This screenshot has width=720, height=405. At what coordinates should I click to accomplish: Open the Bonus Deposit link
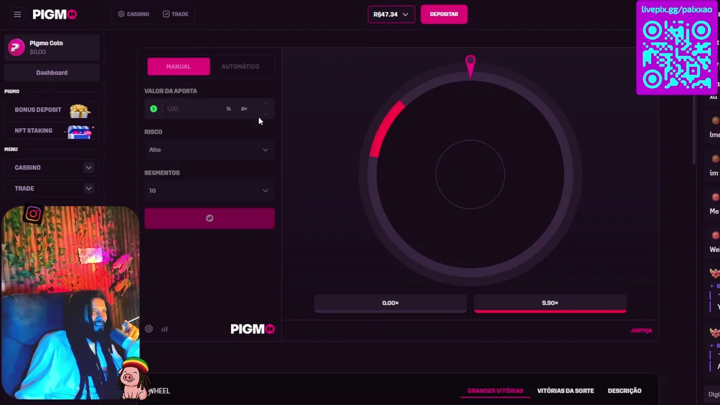point(38,110)
